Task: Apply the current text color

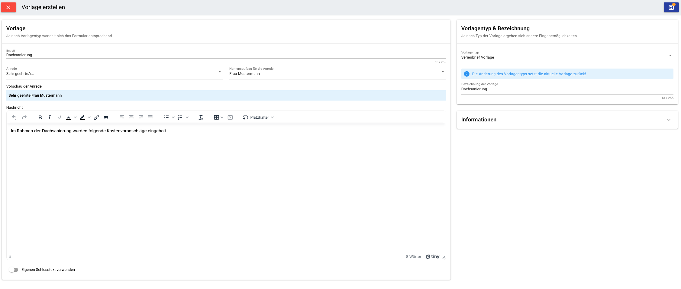Action: [69, 117]
